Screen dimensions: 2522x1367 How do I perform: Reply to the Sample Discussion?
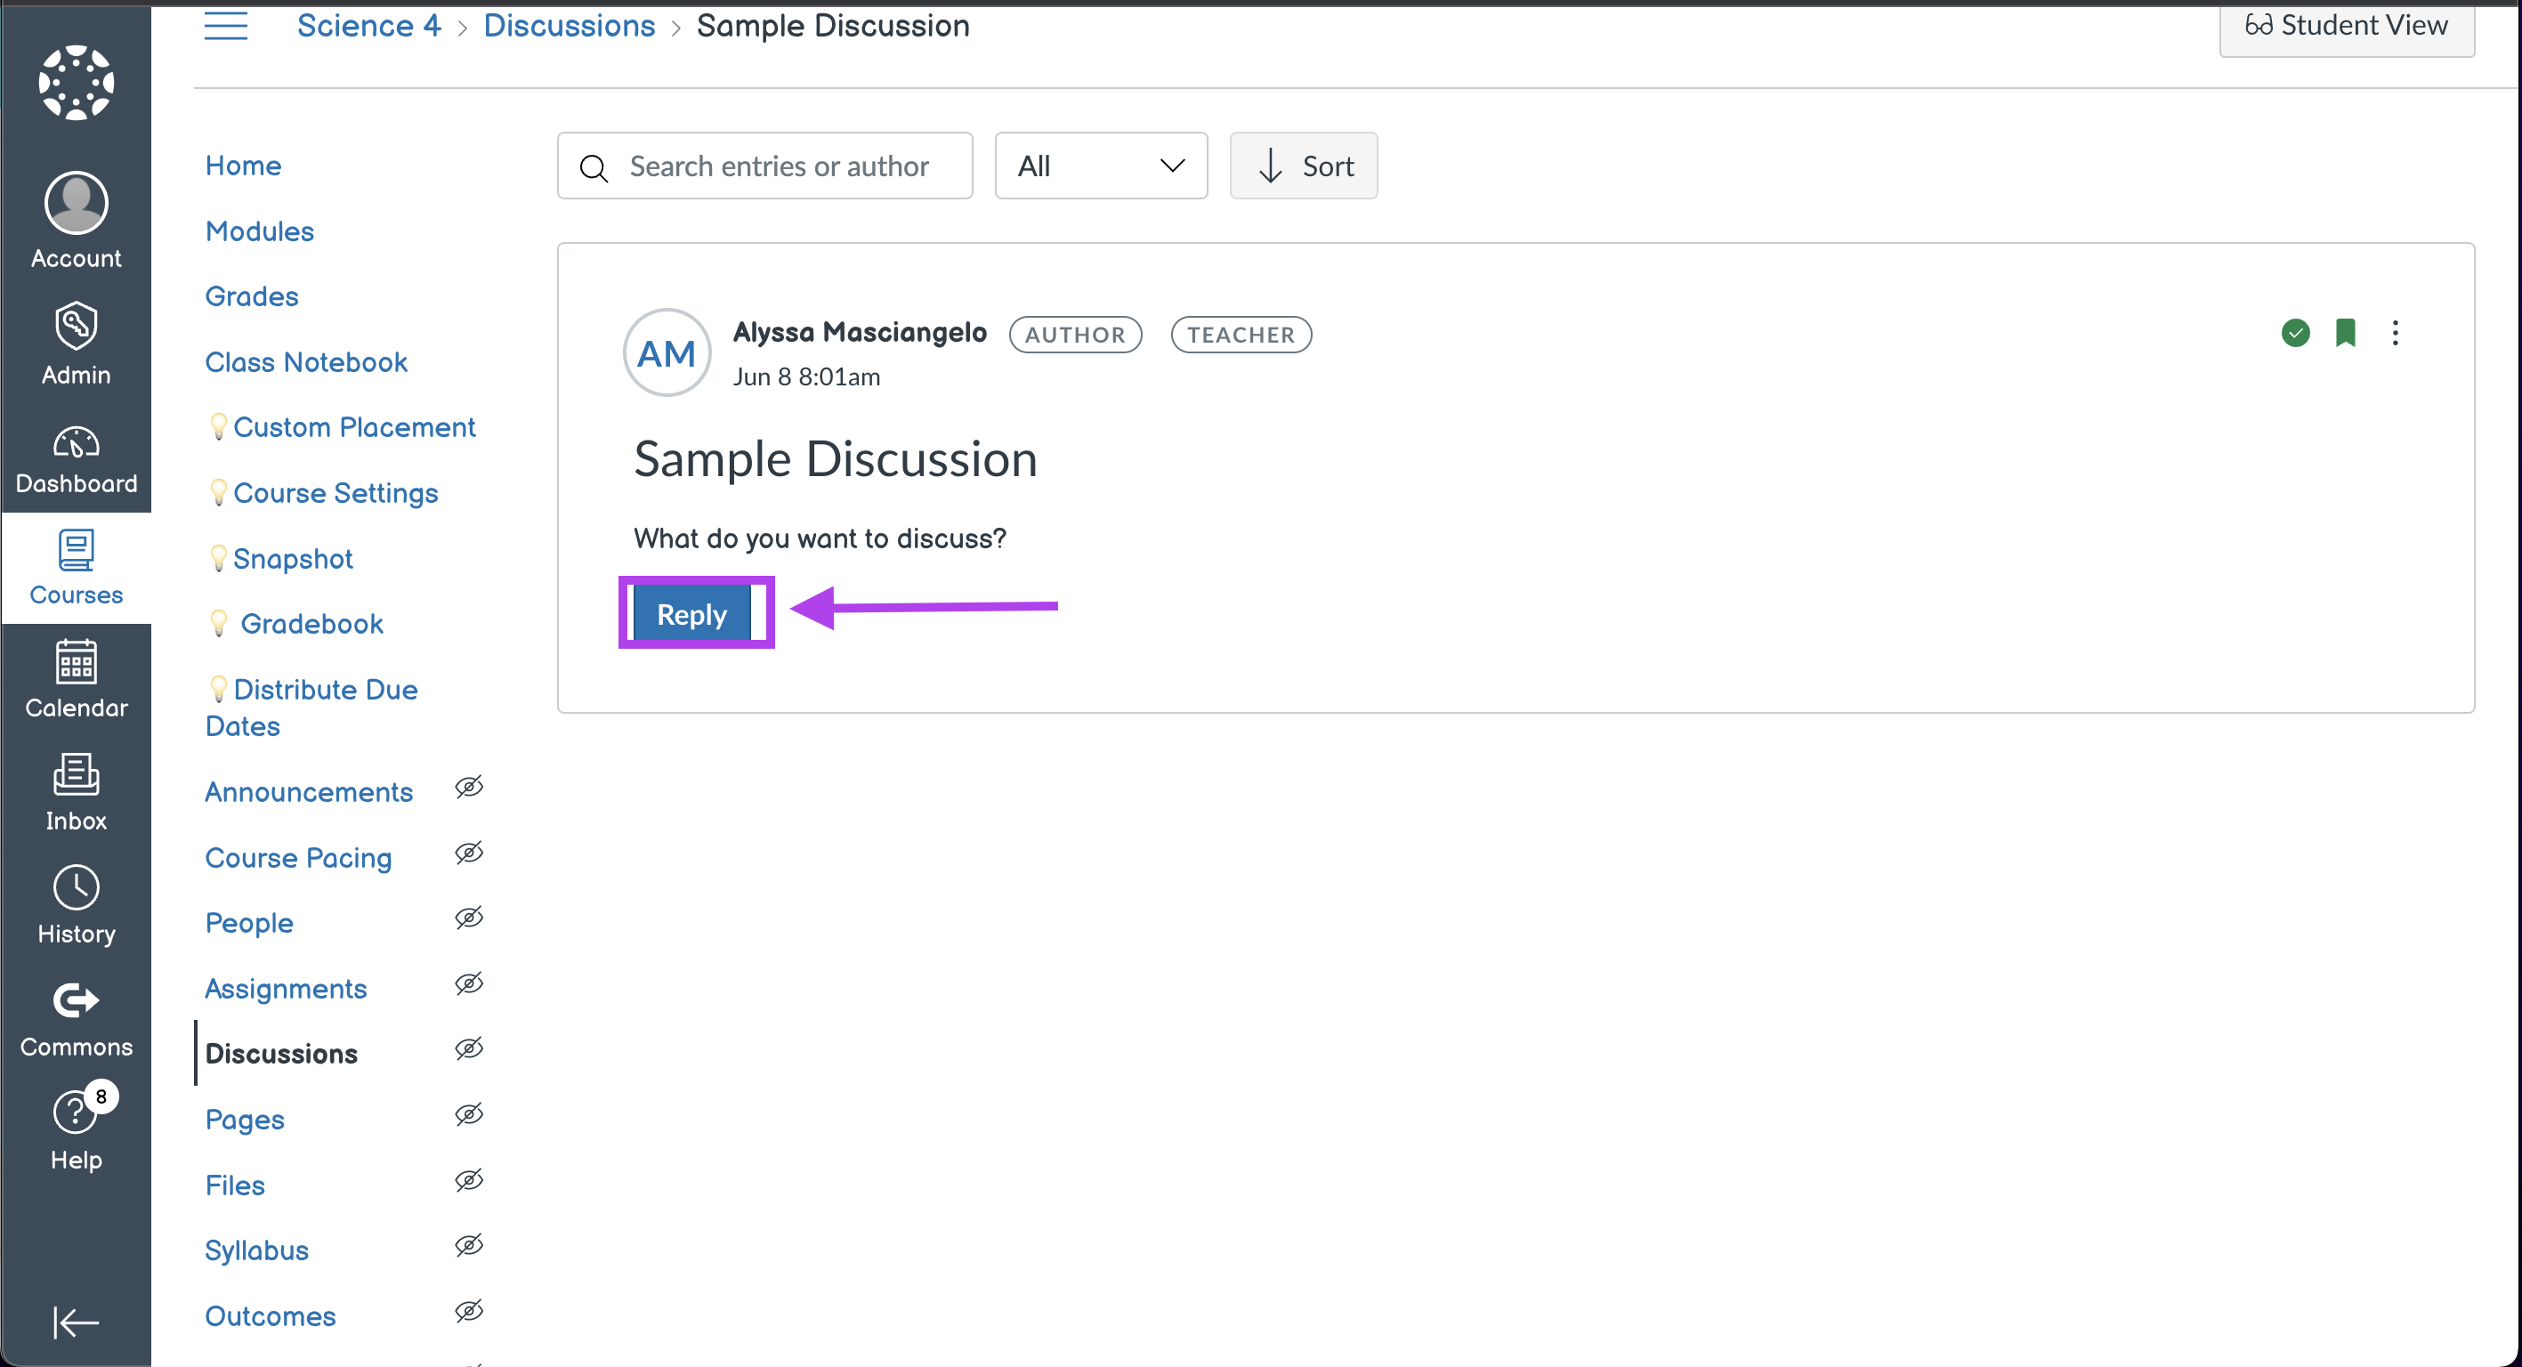pyautogui.click(x=692, y=614)
